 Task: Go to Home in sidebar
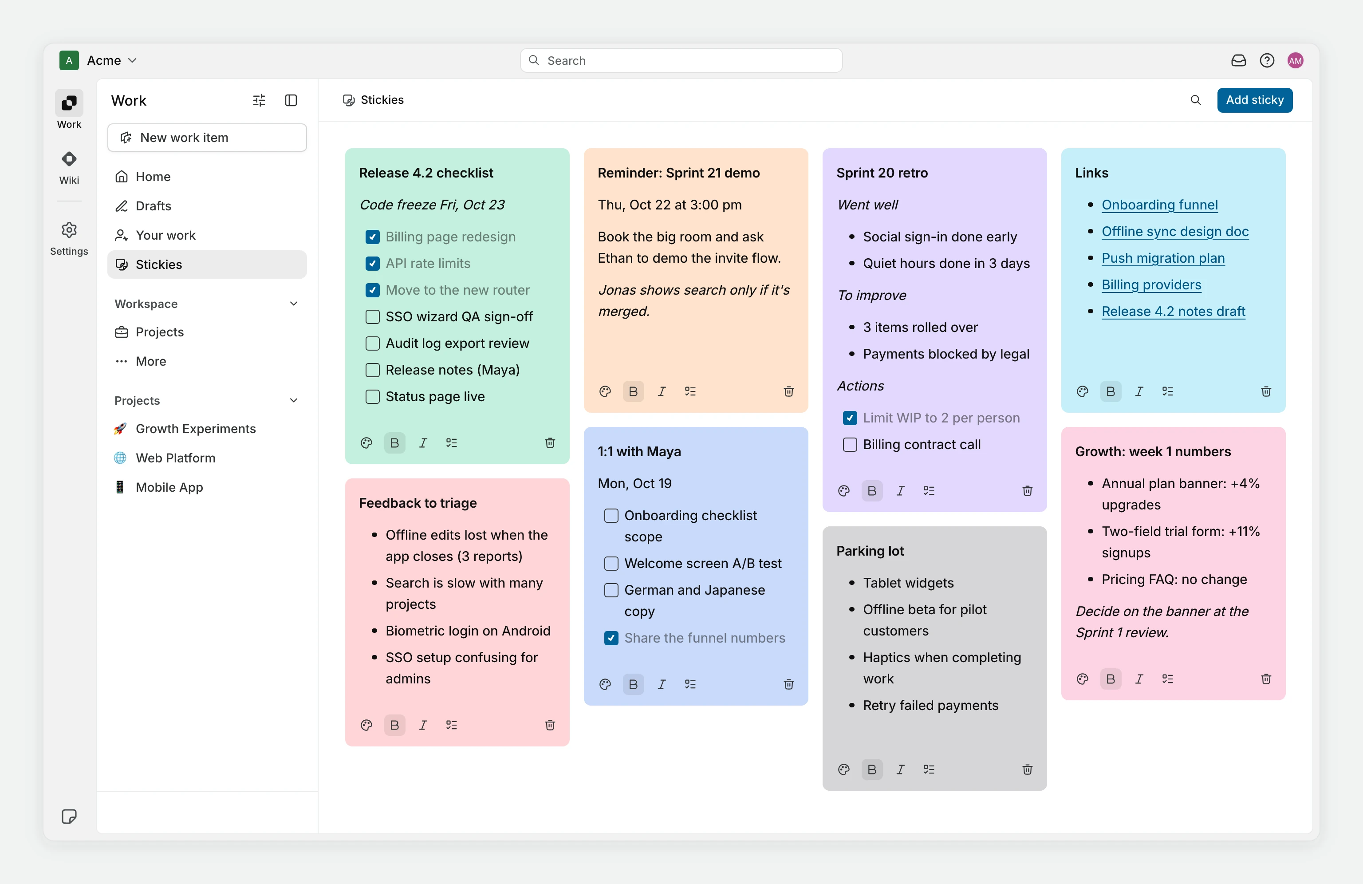coord(207,177)
